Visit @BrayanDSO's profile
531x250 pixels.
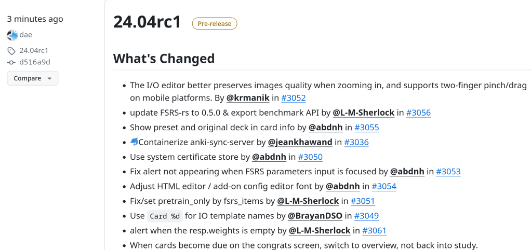pyautogui.click(x=314, y=216)
